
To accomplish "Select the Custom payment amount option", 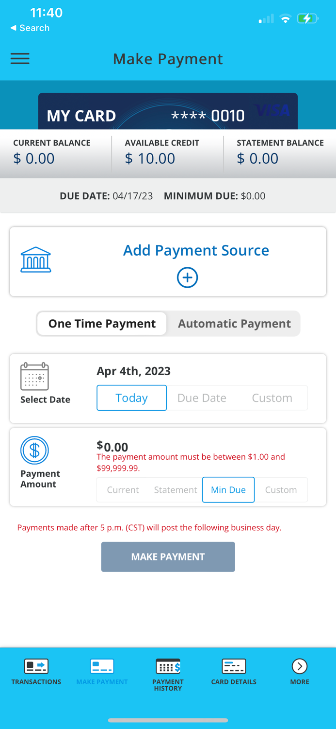I will coord(281,490).
